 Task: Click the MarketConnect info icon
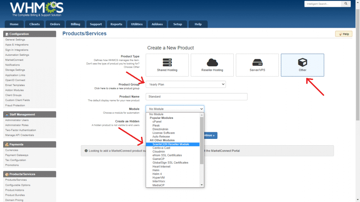pos(86,151)
